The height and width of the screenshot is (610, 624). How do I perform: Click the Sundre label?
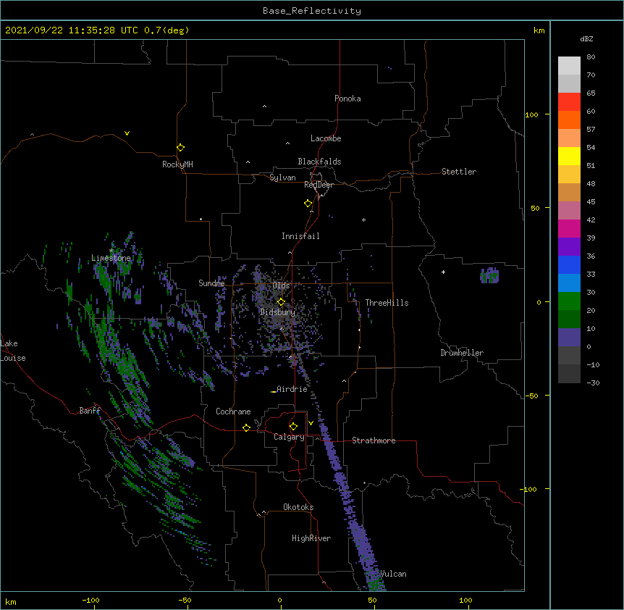pos(211,283)
